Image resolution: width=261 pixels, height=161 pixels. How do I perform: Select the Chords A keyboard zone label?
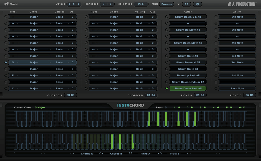point(87,154)
